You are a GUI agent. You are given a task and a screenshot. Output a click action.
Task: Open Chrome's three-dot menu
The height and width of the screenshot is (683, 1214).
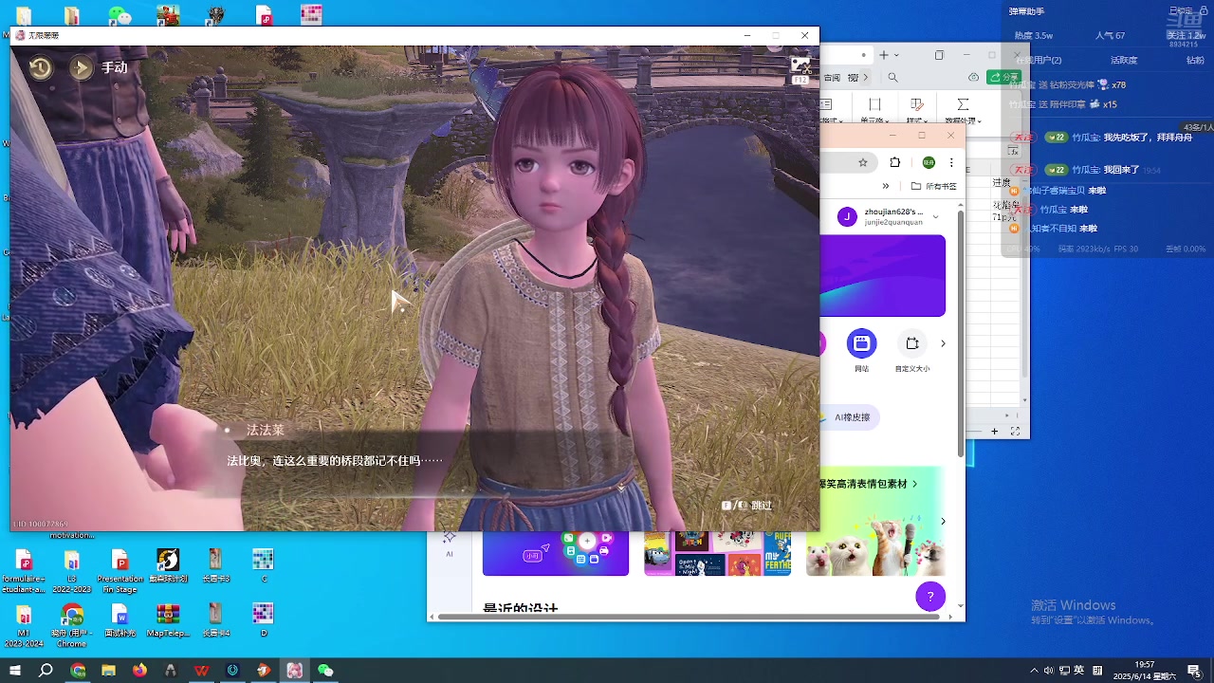click(951, 162)
